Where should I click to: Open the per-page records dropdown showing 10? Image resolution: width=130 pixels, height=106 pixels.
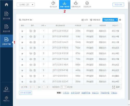coord(63,87)
